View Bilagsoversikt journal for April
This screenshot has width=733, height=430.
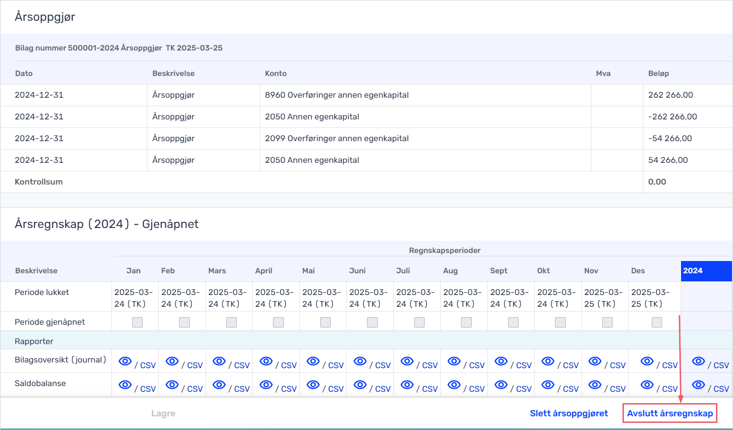coord(266,361)
